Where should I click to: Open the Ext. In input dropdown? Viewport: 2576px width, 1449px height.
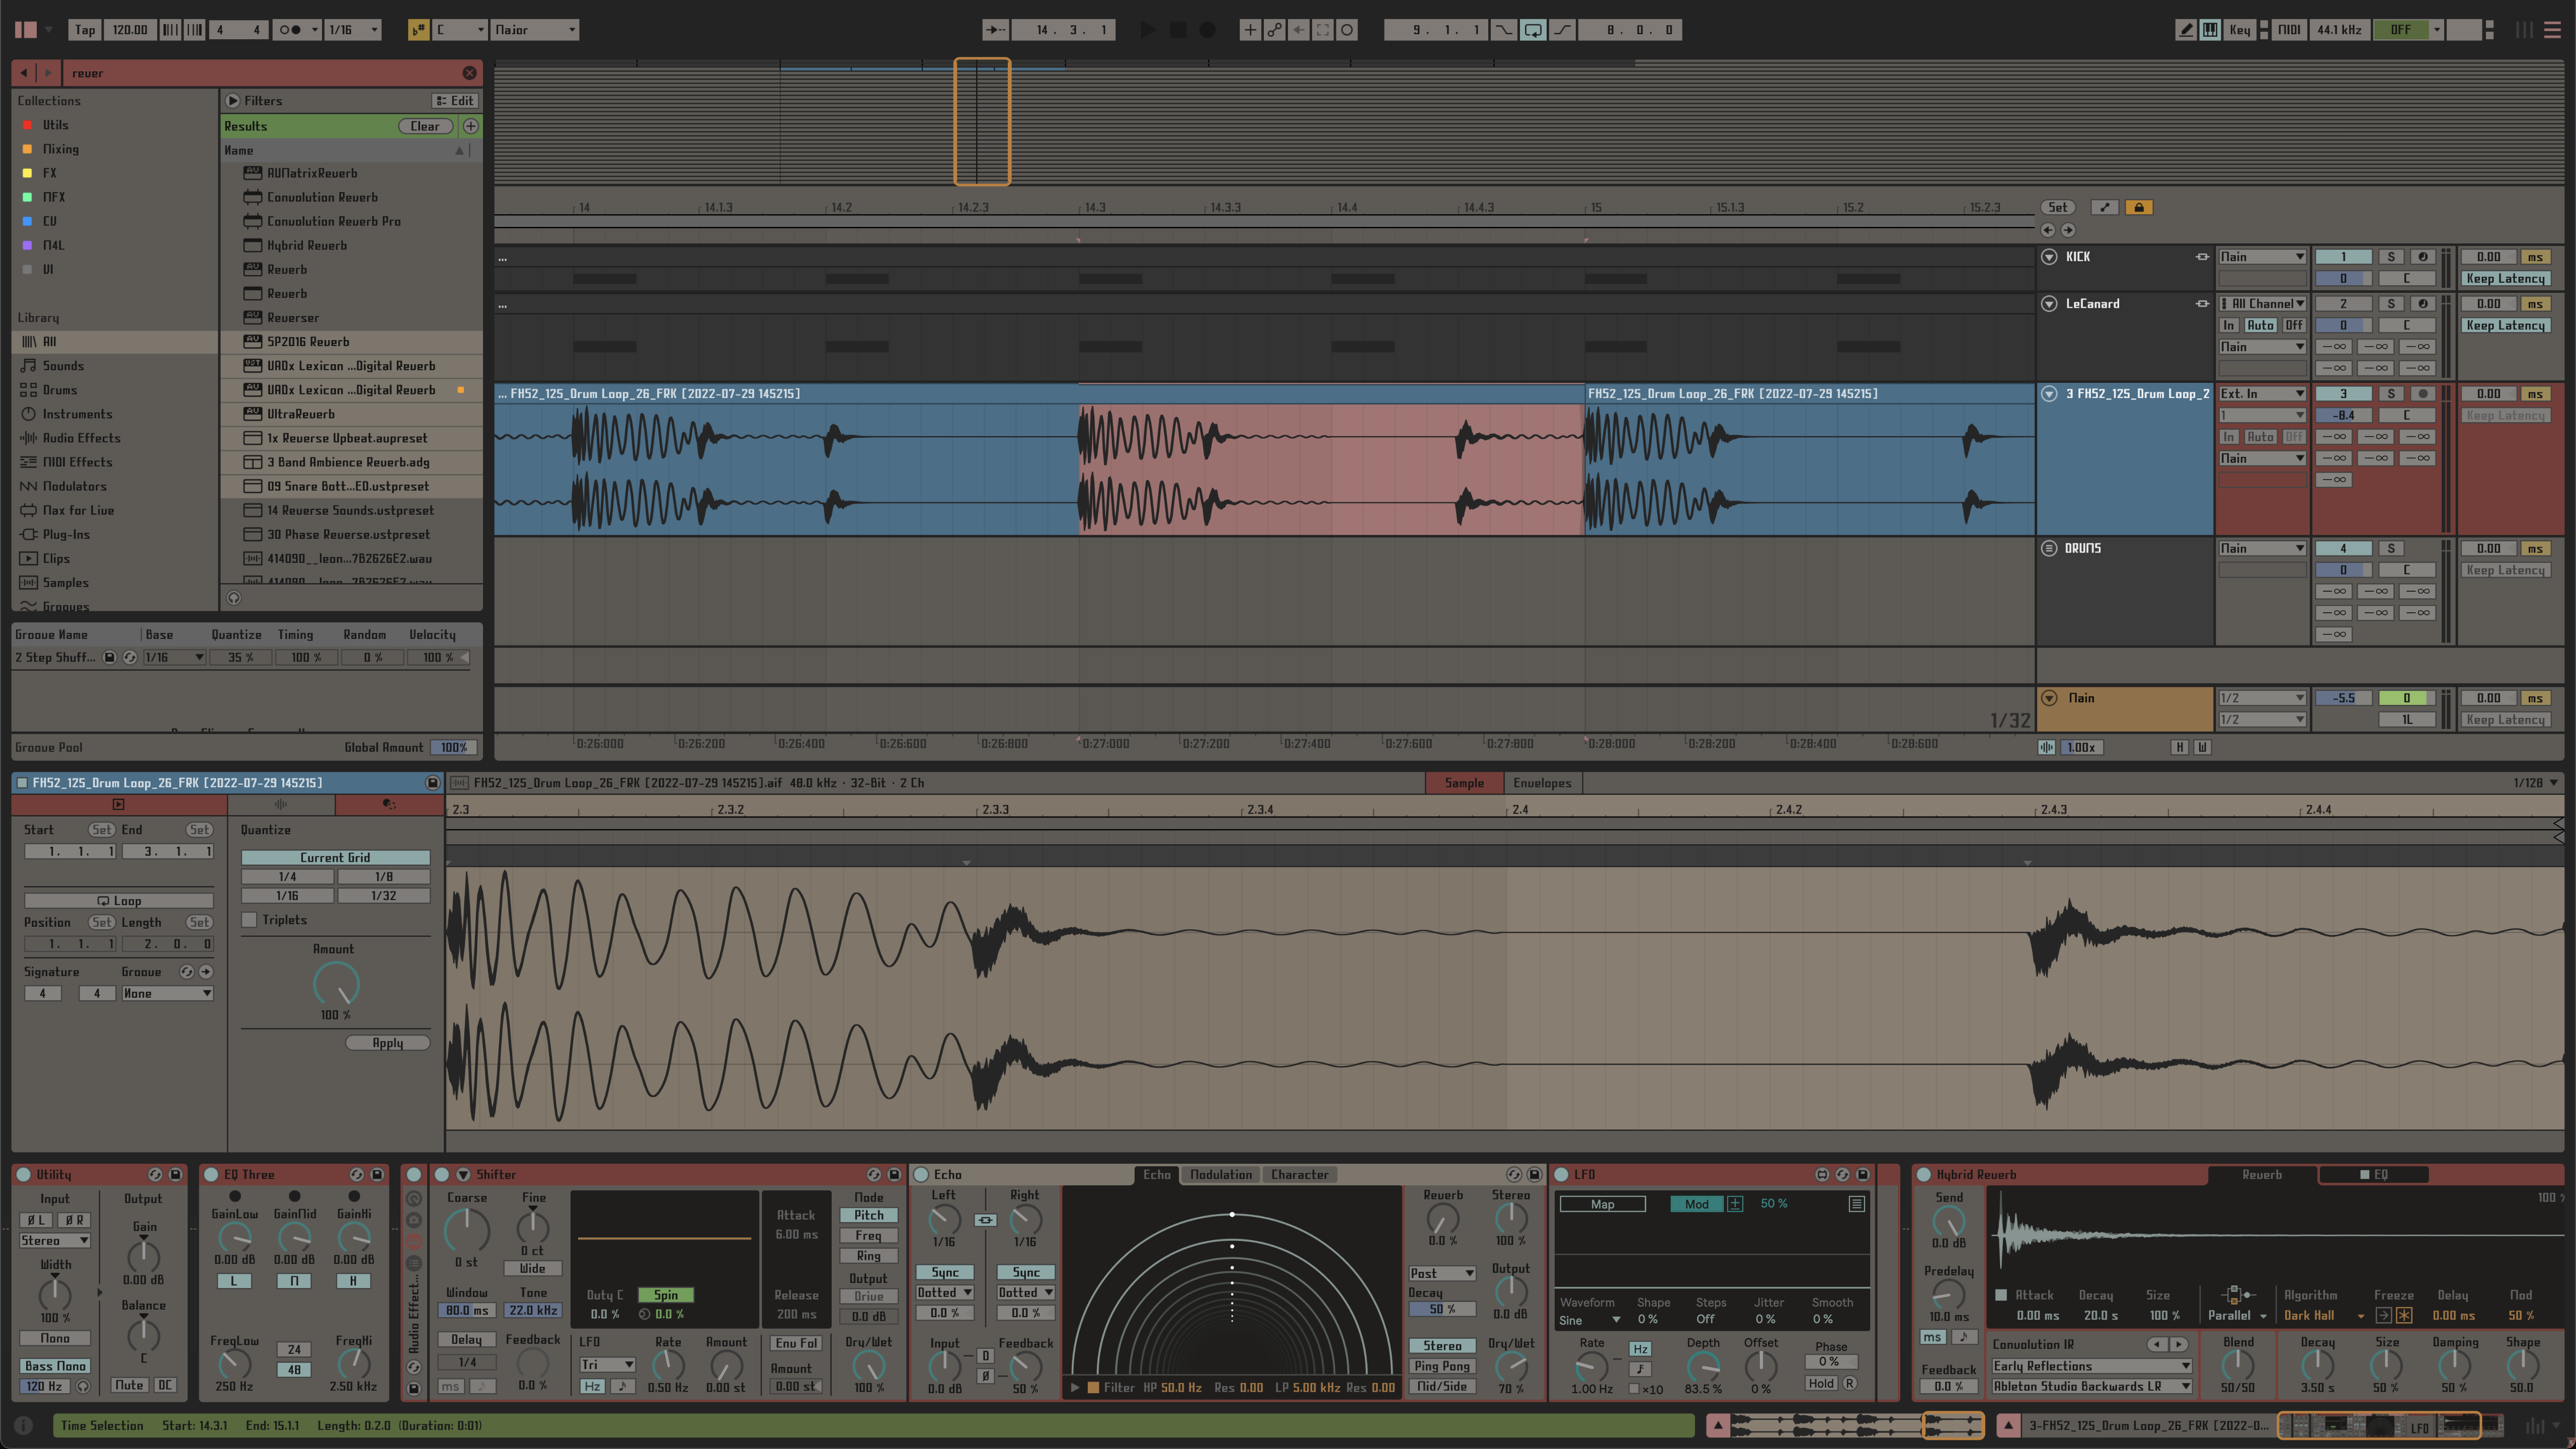(2262, 394)
